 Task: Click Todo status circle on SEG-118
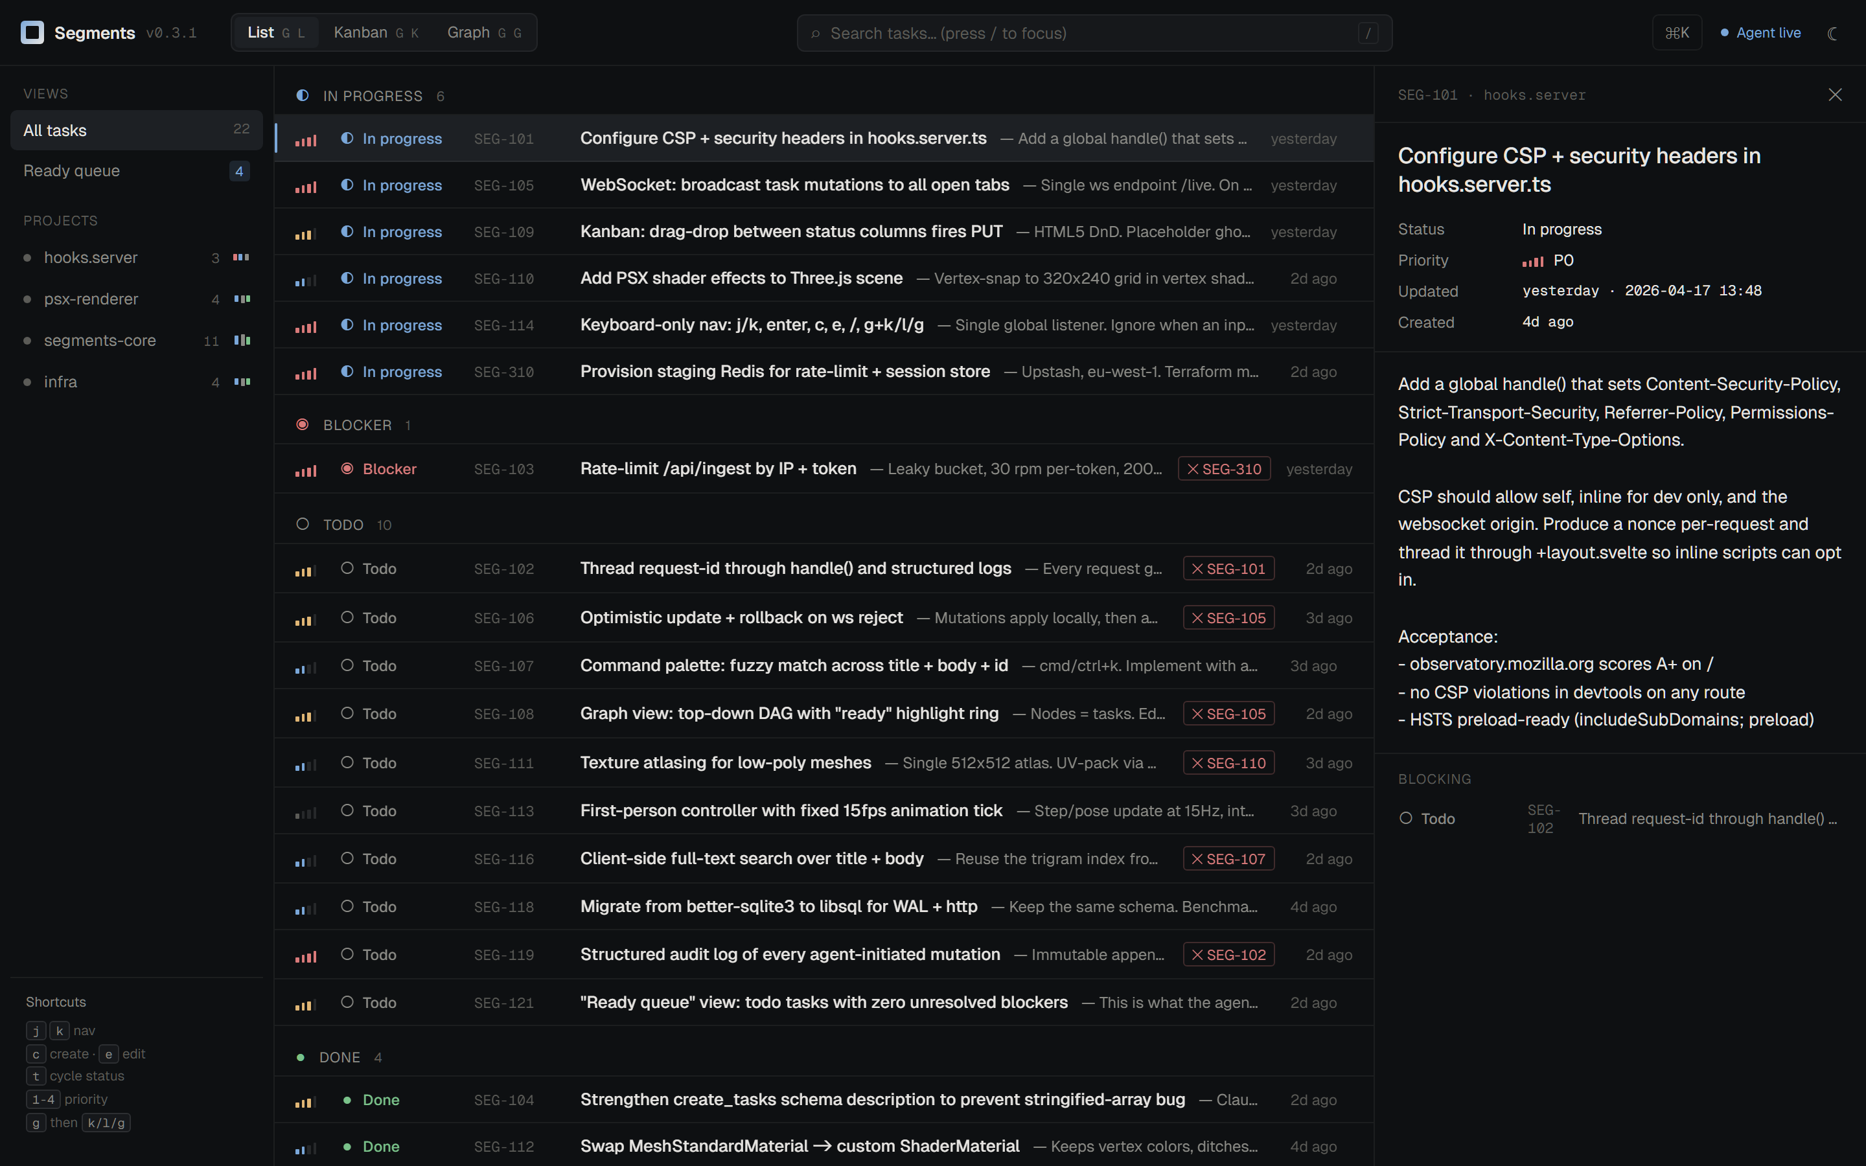[347, 906]
